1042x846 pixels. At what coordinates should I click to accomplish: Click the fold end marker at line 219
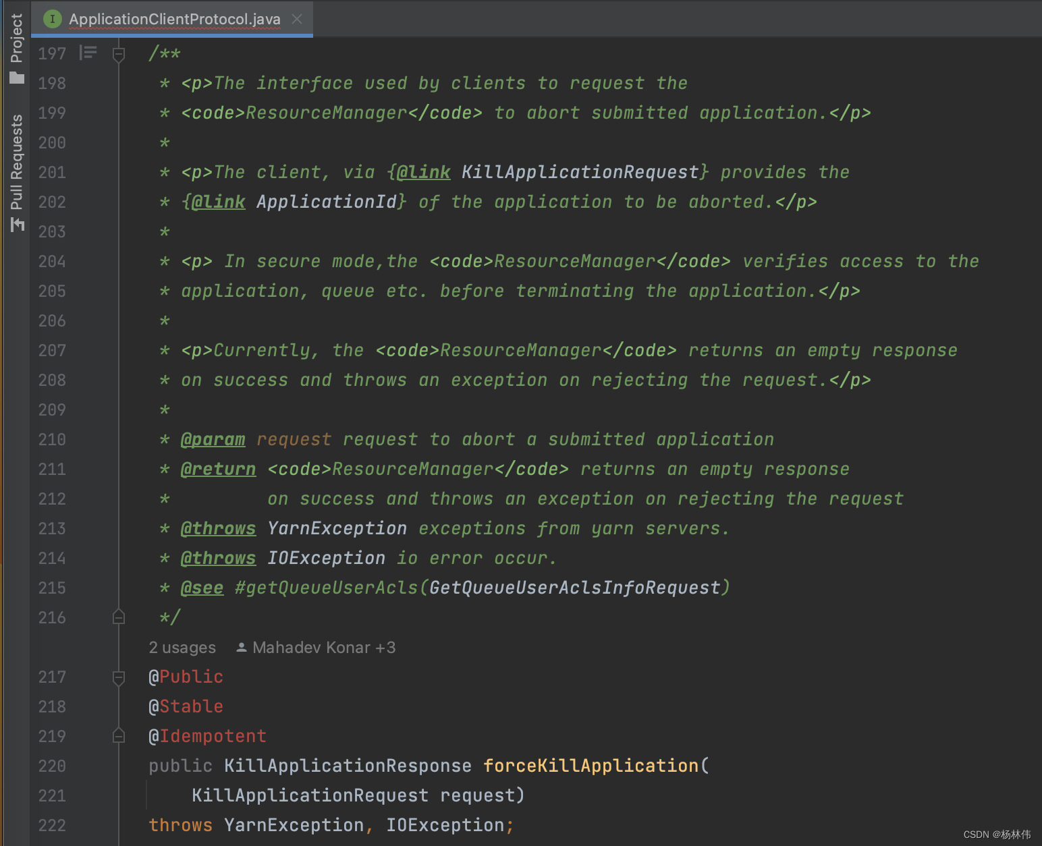pos(119,736)
